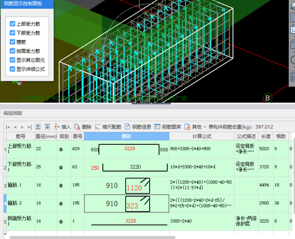Viewport: 295px width, 239px height.
Task: Click diameter 22 cell
Action: click(46, 149)
